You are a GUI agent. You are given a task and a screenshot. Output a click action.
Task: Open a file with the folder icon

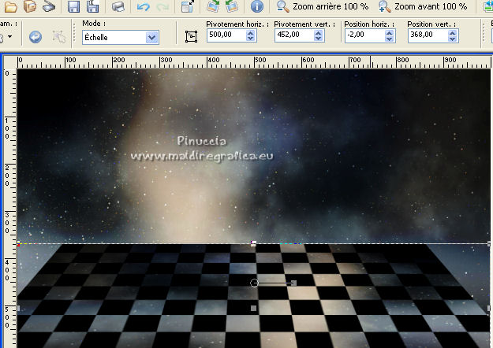10,6
